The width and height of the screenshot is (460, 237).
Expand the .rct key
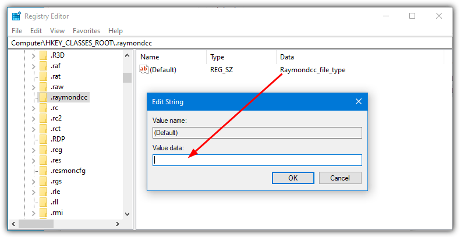pos(33,129)
